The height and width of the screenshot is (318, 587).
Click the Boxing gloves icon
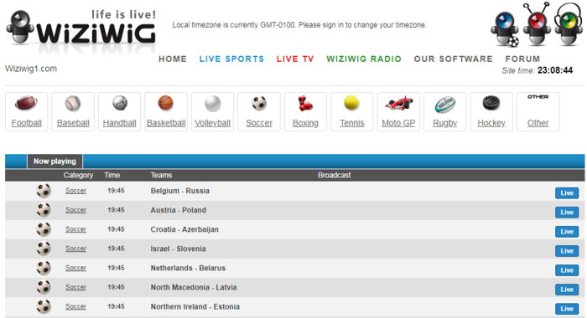click(305, 103)
